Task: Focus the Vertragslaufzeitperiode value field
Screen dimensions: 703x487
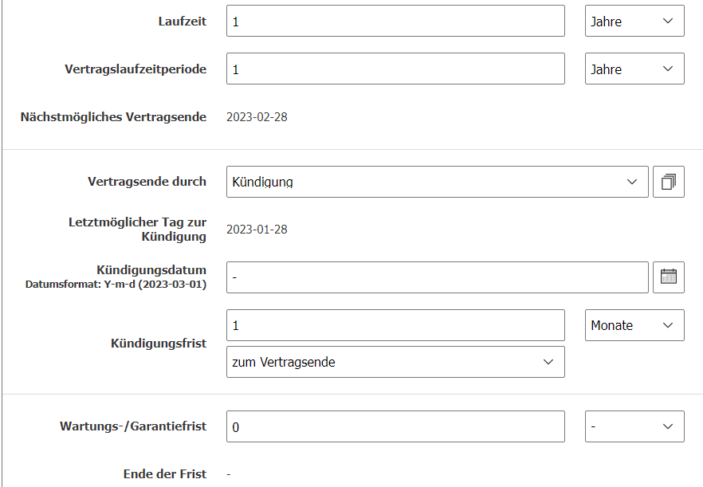Action: tap(395, 69)
